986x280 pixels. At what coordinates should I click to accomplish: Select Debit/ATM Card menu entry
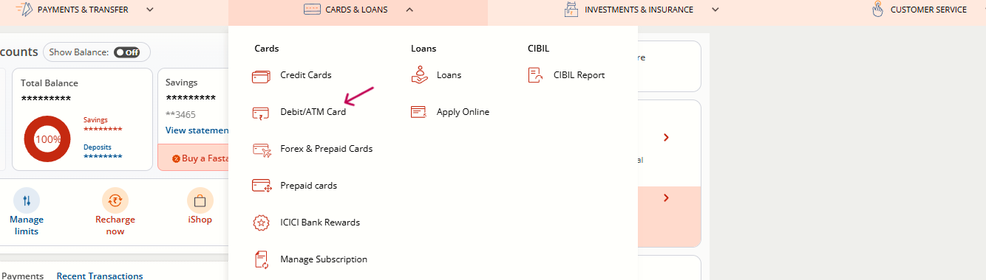pos(313,112)
